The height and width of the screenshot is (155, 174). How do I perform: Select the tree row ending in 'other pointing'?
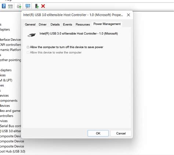[x=11, y=60]
